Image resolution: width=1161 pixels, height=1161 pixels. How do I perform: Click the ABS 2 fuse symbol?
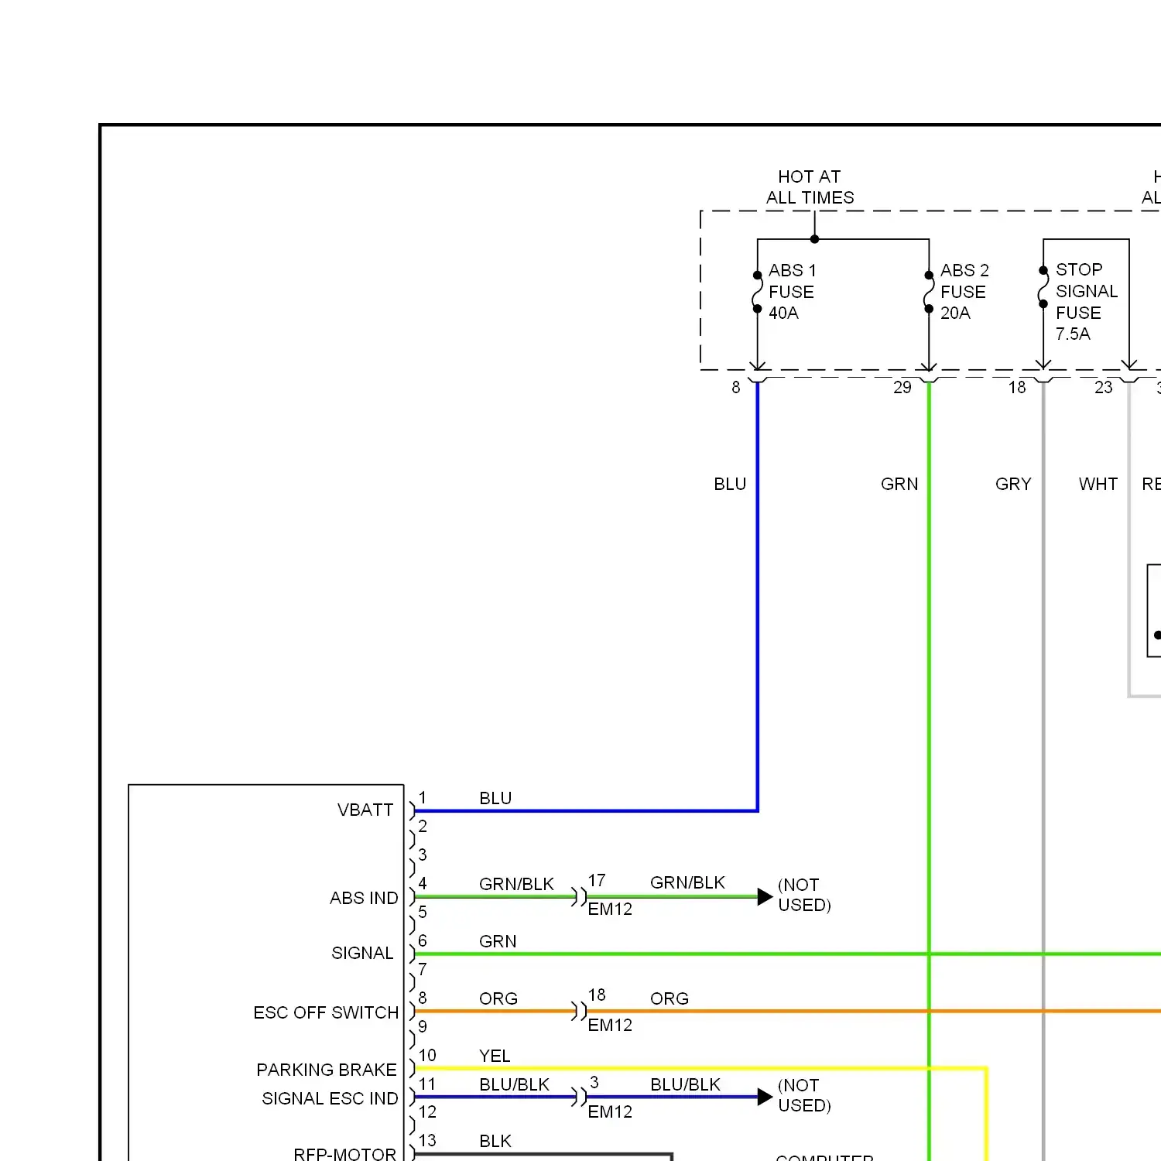click(x=929, y=292)
